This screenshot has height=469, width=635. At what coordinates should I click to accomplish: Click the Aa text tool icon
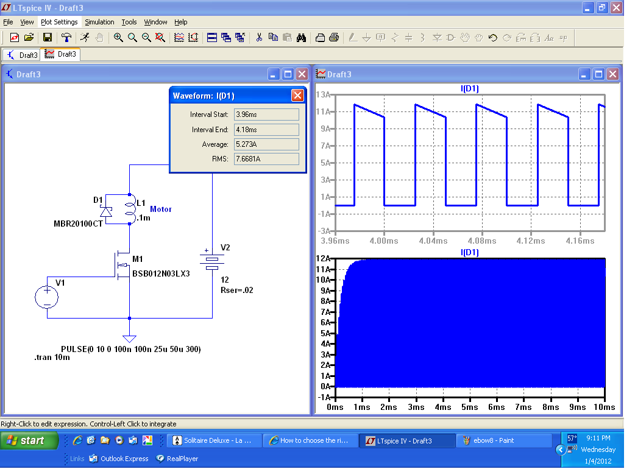[x=549, y=38]
